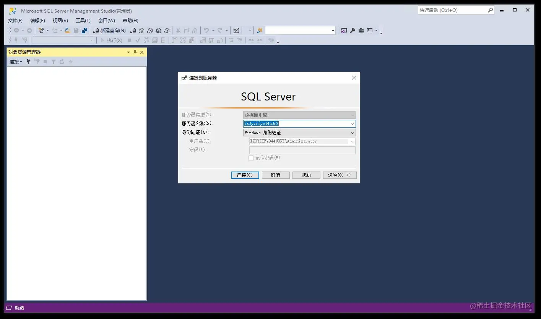The height and width of the screenshot is (319, 541).
Task: Open the 编辑(E) menu
Action: [37, 21]
